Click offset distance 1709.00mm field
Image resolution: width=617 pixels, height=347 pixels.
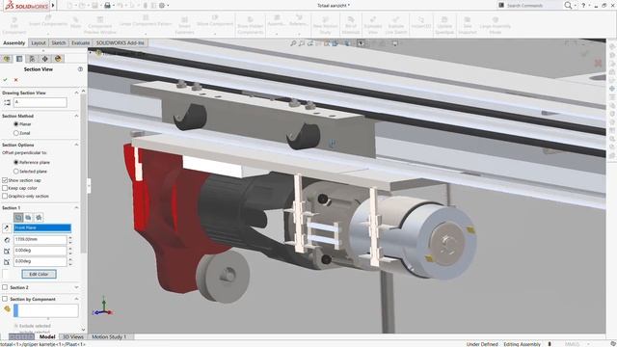pyautogui.click(x=40, y=239)
